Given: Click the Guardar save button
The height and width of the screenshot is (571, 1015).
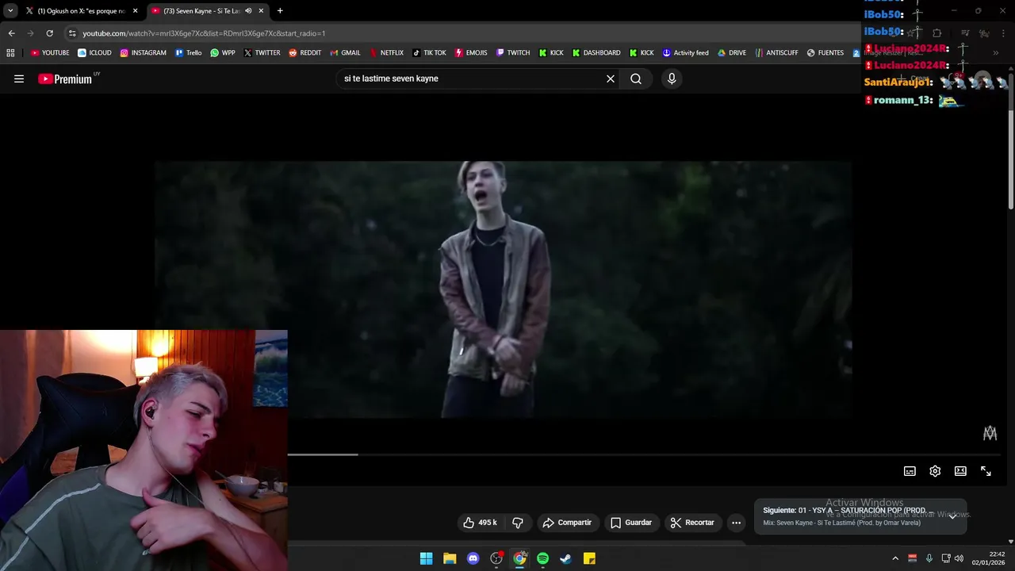Looking at the screenshot, I should click(x=631, y=523).
